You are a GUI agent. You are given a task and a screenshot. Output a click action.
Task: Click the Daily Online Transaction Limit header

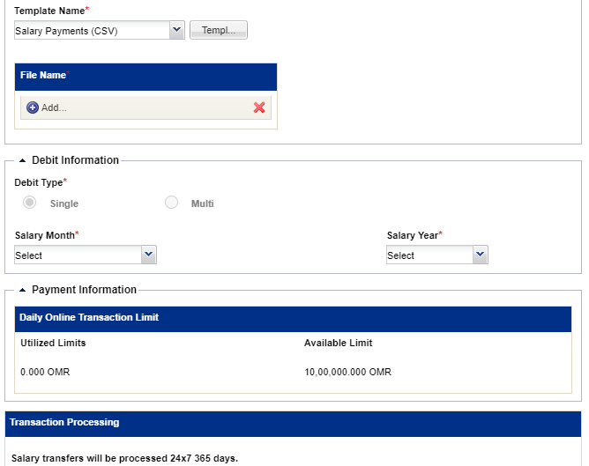(293, 319)
